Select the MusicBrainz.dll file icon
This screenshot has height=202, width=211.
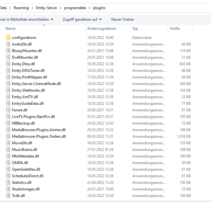8,150
